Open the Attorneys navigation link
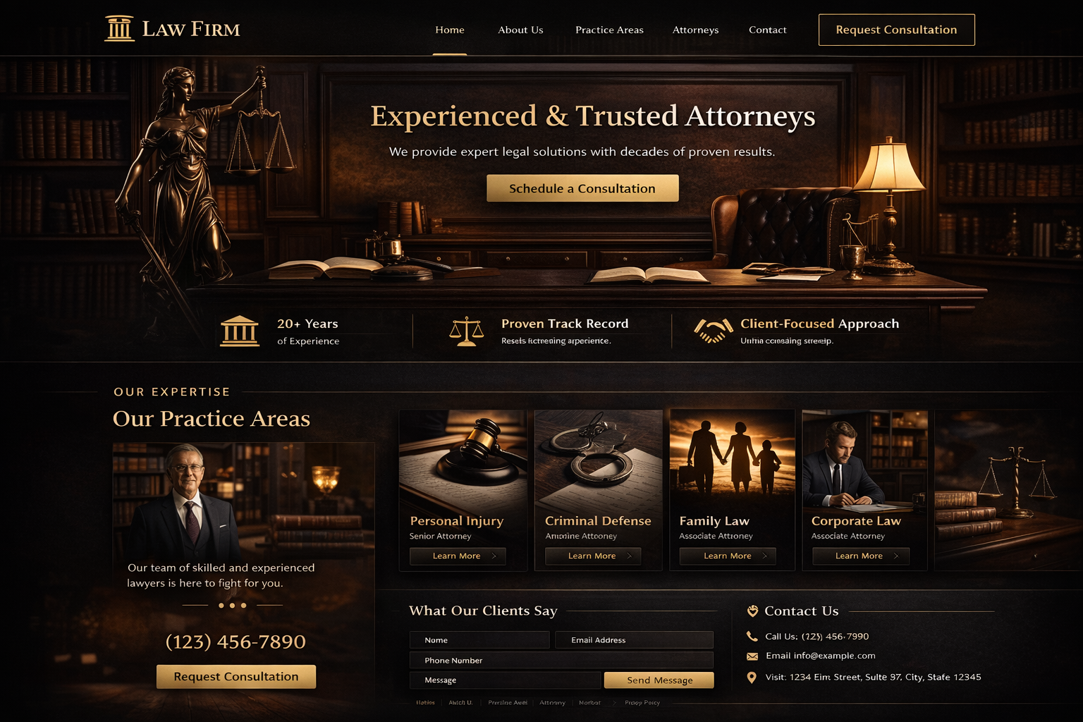1083x722 pixels. [x=695, y=30]
